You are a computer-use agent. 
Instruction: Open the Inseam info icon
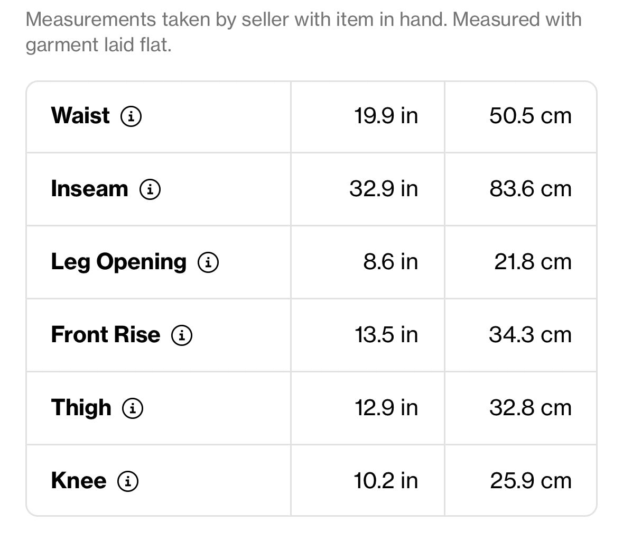[150, 189]
